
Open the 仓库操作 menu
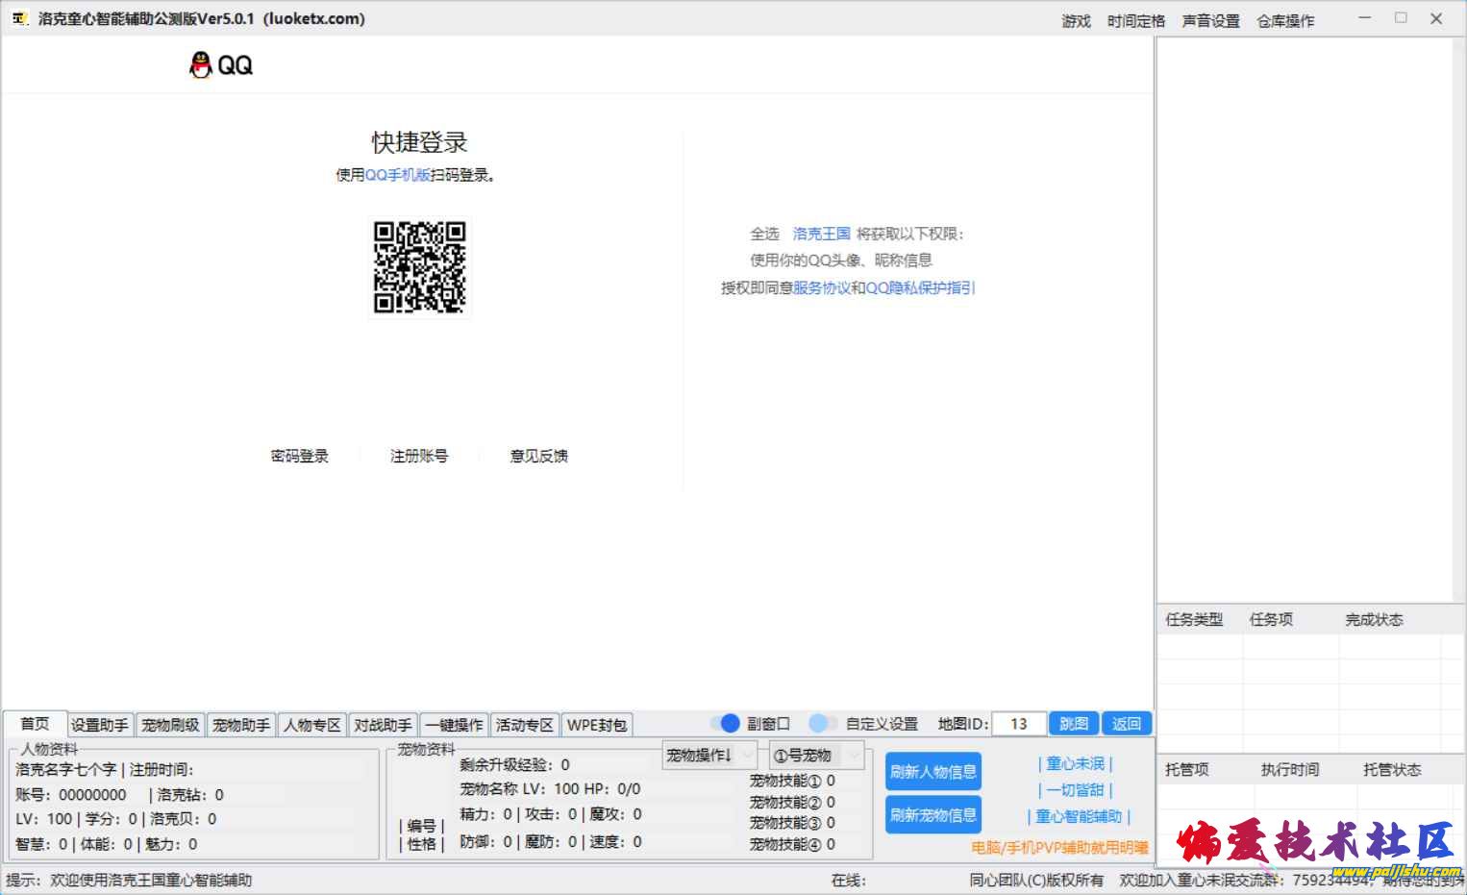[x=1285, y=20]
